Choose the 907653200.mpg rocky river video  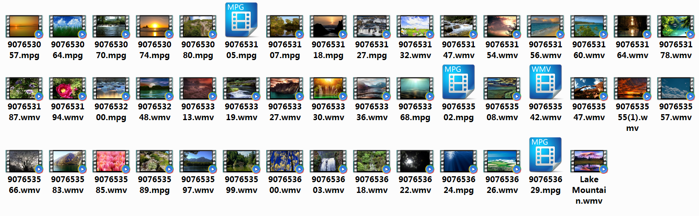[x=111, y=88]
